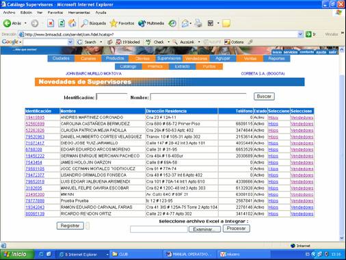The width and height of the screenshot is (346, 260).
Task: Open the Favoritos menu in menu bar
Action: 55,12
